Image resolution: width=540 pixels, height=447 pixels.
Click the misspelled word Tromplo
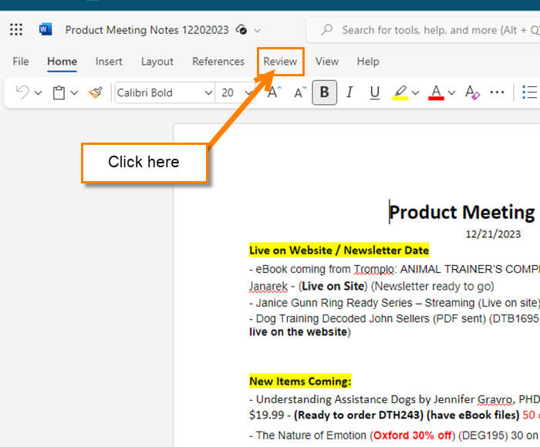point(374,270)
